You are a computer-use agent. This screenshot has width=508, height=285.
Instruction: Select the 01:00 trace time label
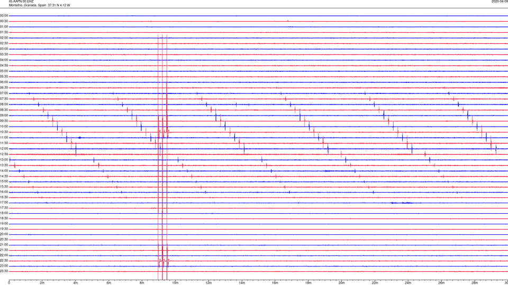pyautogui.click(x=4, y=27)
